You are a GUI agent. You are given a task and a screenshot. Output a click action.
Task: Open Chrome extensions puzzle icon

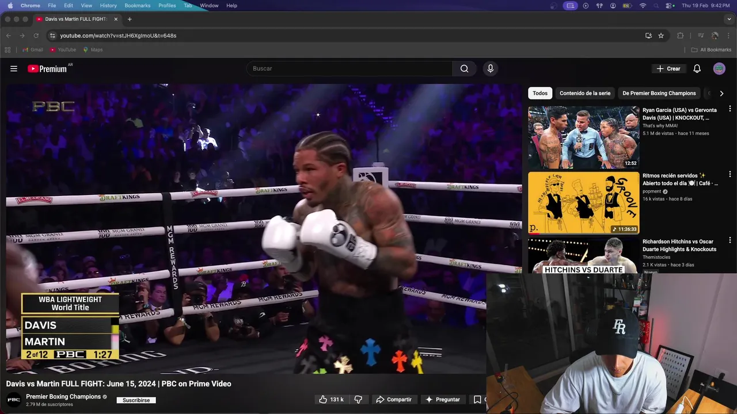point(680,35)
